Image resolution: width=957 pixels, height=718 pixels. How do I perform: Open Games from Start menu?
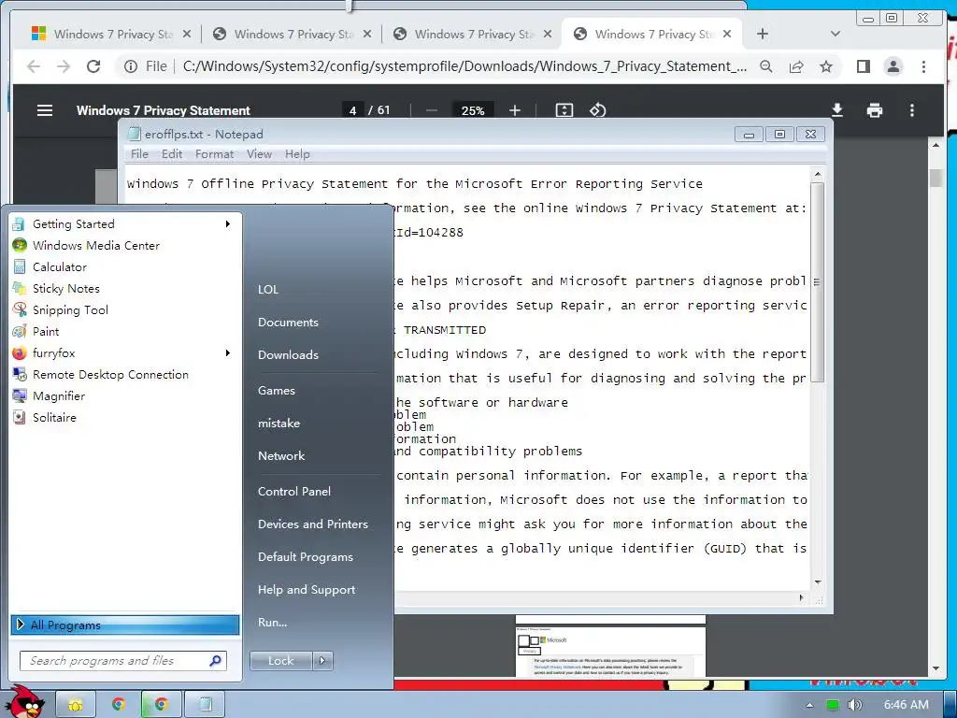[277, 391]
